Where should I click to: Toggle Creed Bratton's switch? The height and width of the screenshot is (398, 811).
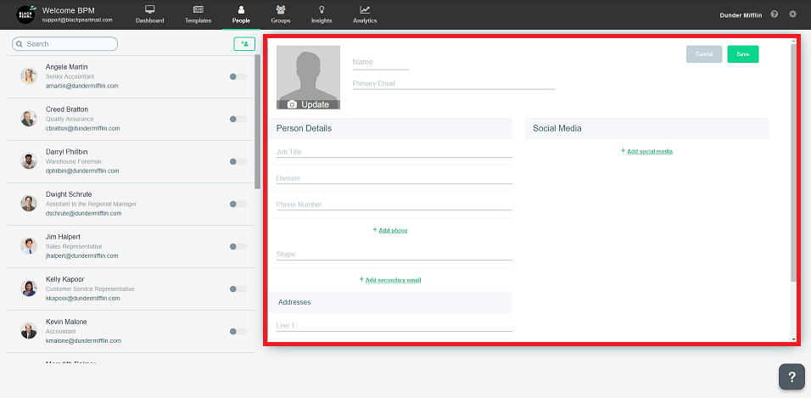[x=238, y=119]
